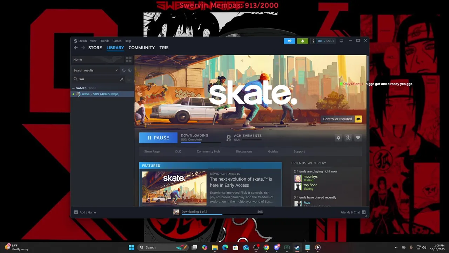Click the Home button in sidebar

tap(98, 60)
